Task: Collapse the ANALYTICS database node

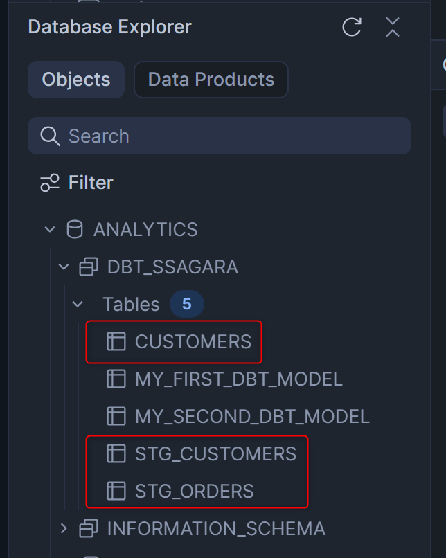Action: pos(49,229)
